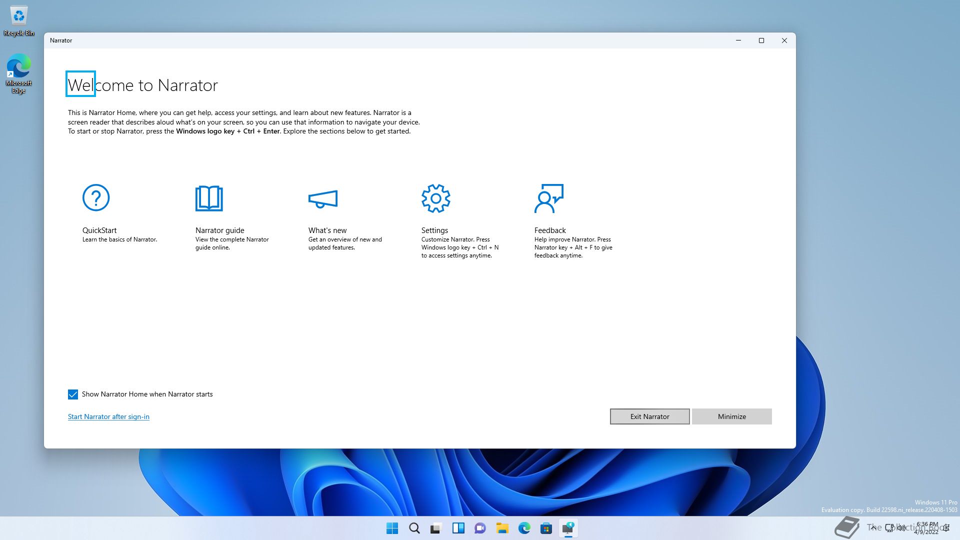Maximize the Narrator window
This screenshot has height=540, width=960.
(761, 40)
